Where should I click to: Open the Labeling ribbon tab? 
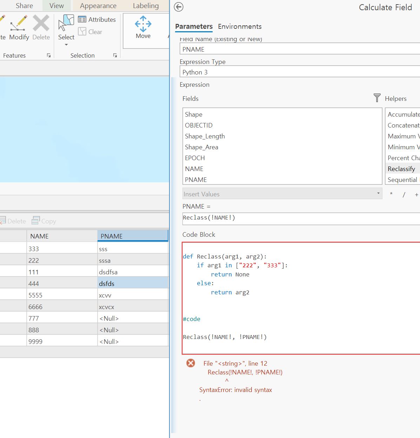[146, 6]
